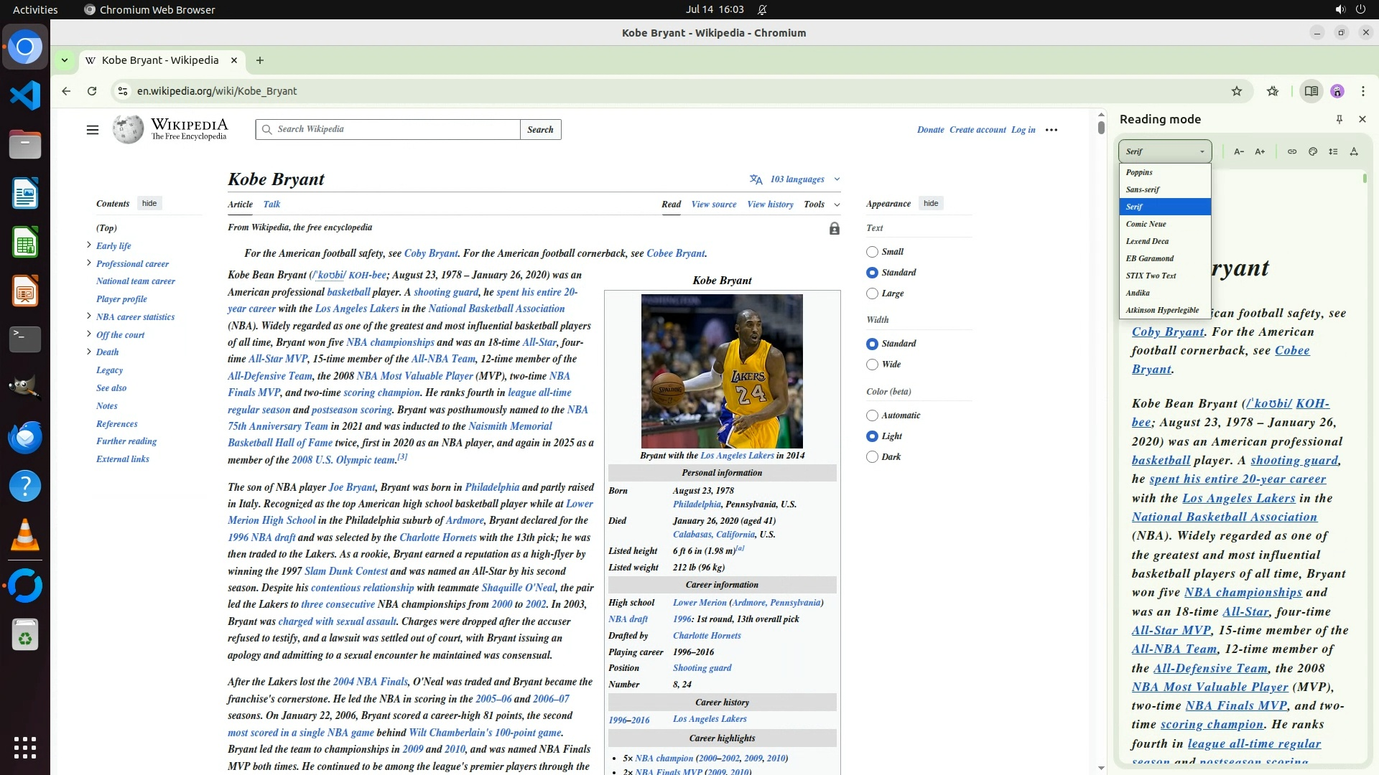Increase reading mode font size (A+)
This screenshot has height=775, width=1379.
tap(1260, 151)
